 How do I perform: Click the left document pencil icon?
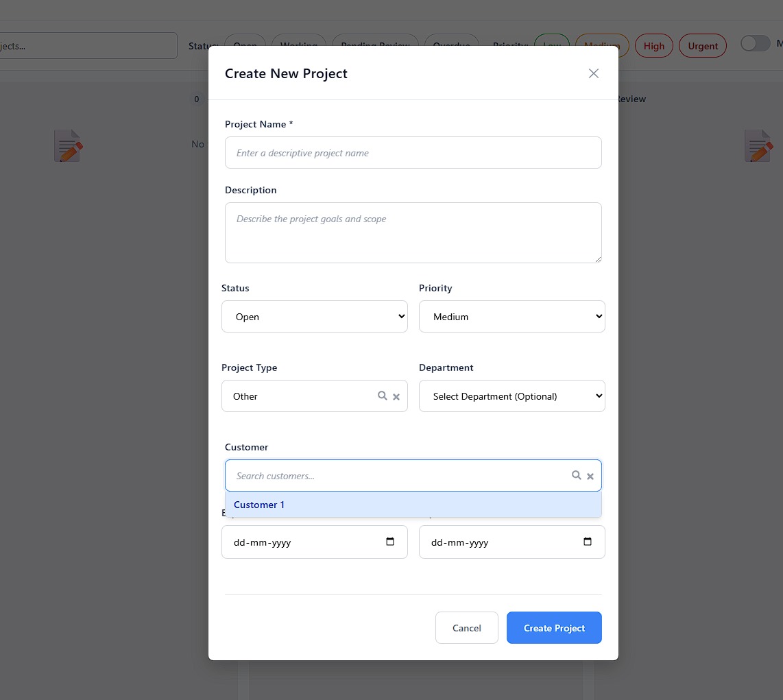point(69,145)
